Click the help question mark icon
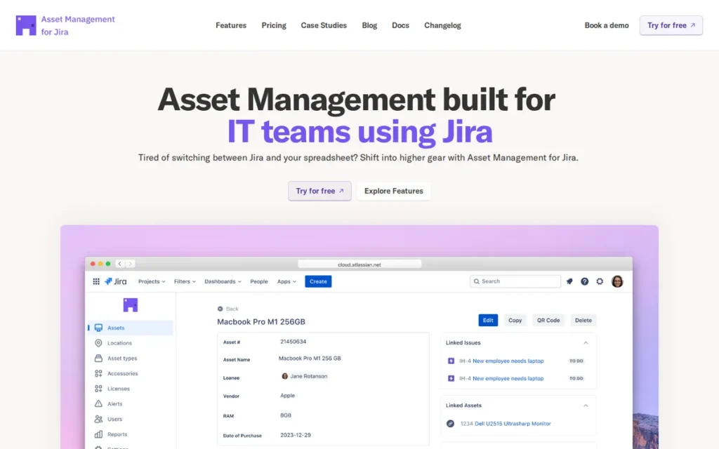Viewport: 719px width, 449px height. [x=585, y=281]
